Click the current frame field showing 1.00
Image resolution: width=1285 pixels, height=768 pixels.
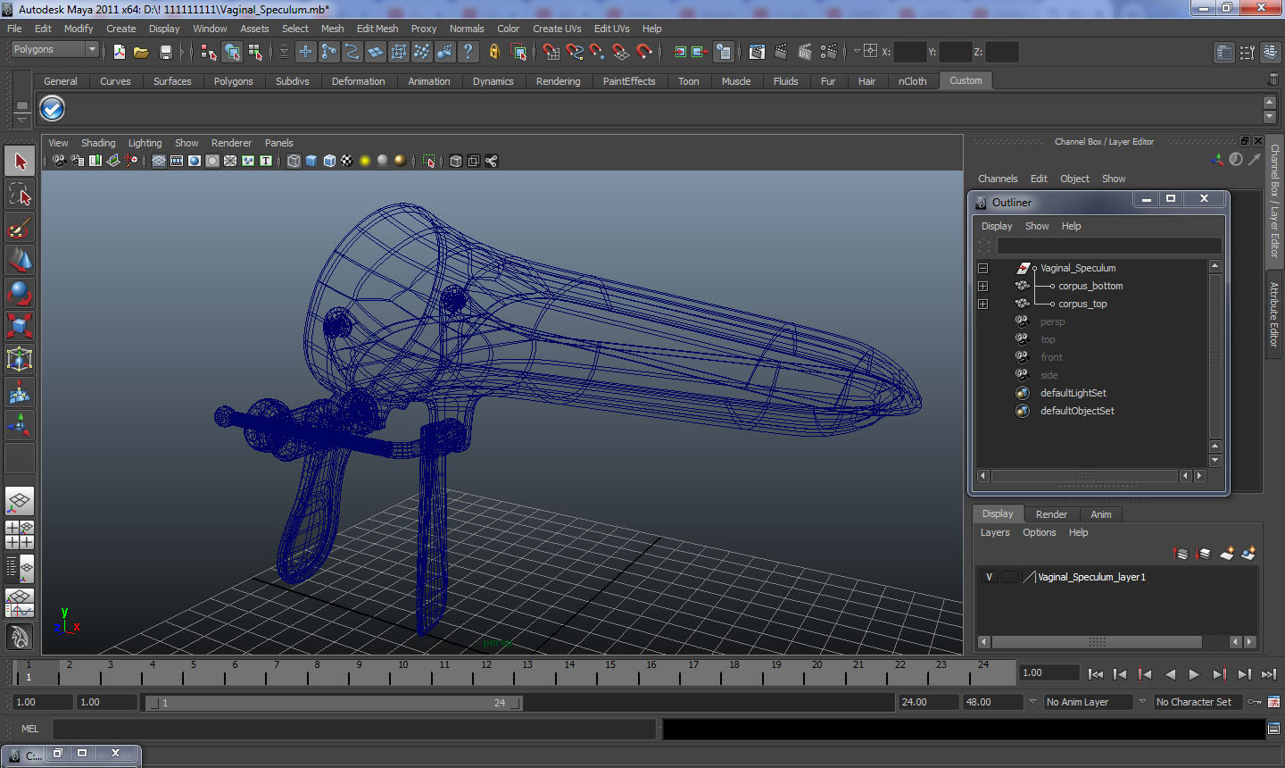[x=1049, y=672]
